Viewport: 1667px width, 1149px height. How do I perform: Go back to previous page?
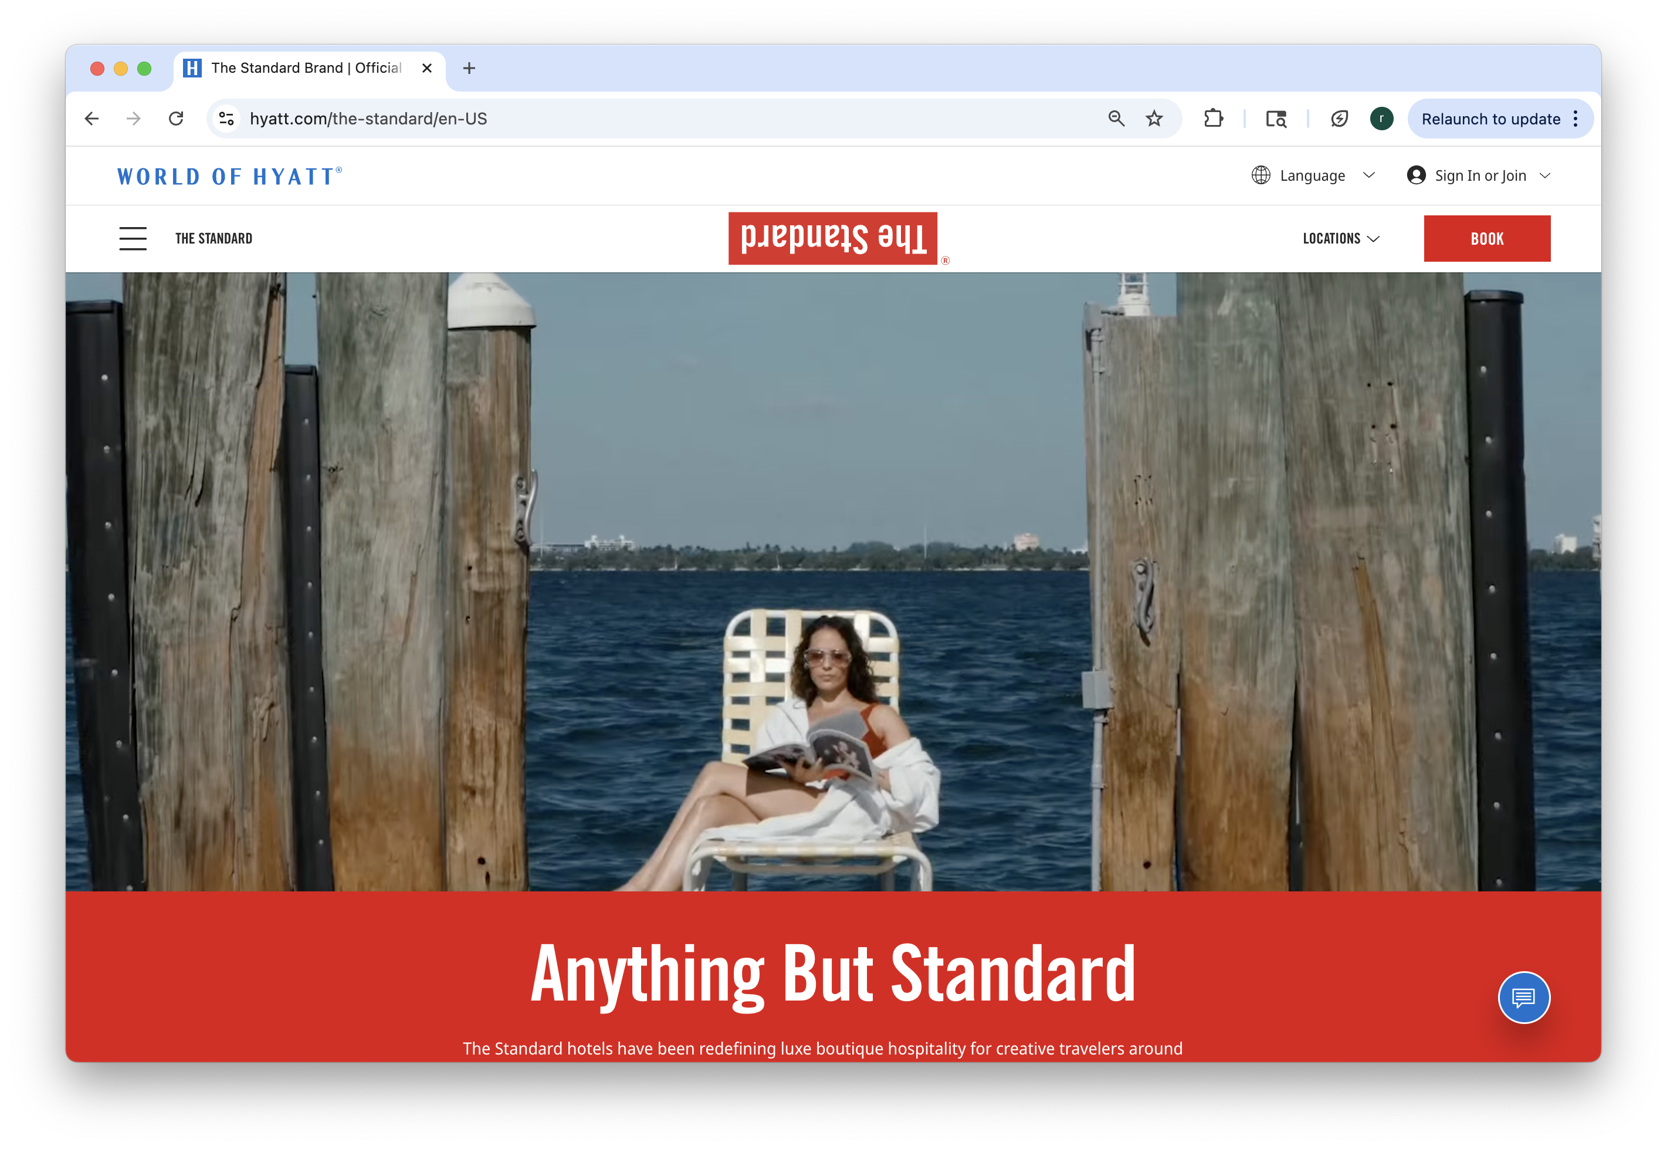pos(92,119)
